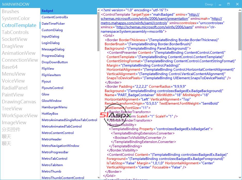Minimize the main window
The height and width of the screenshot is (180, 242).
(220, 4)
